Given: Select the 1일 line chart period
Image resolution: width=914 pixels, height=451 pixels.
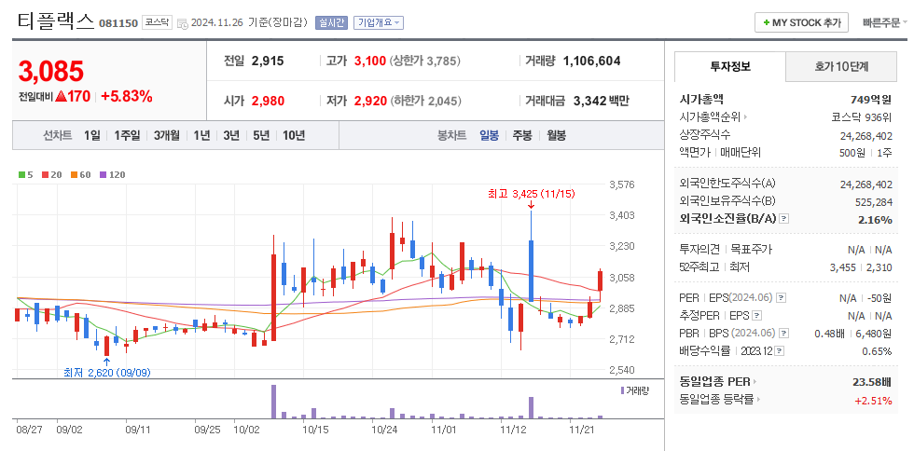Looking at the screenshot, I should 91,136.
